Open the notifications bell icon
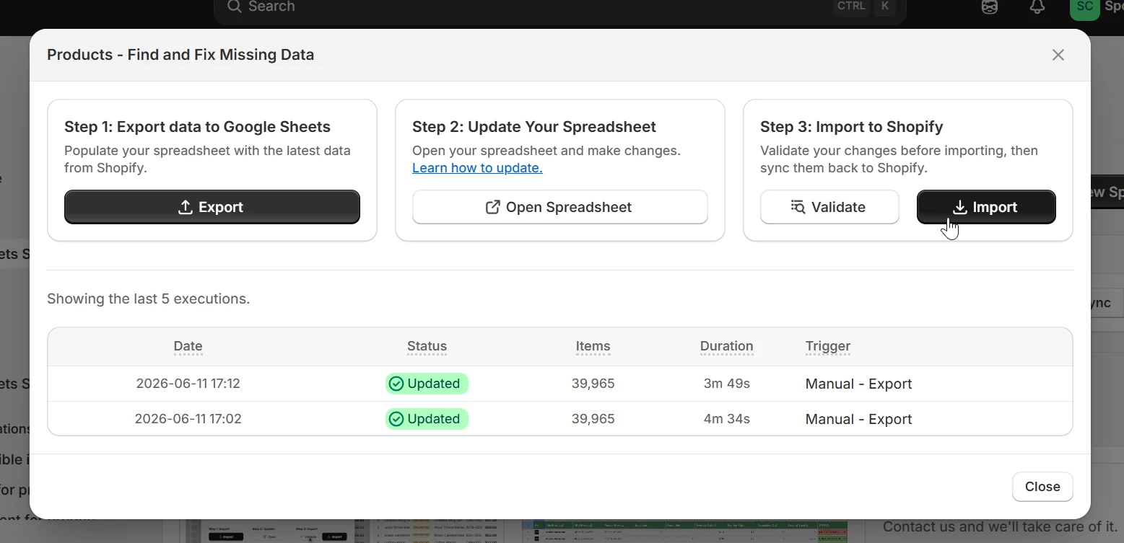This screenshot has height=543, width=1124. click(1037, 6)
